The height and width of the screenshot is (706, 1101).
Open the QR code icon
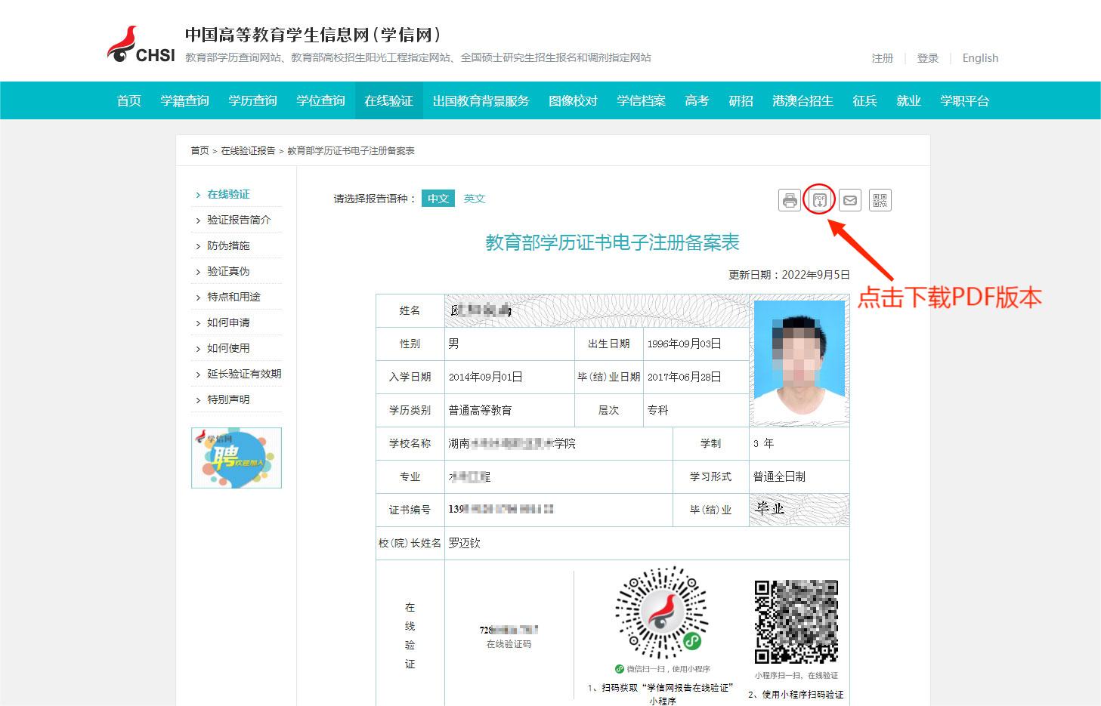point(880,200)
